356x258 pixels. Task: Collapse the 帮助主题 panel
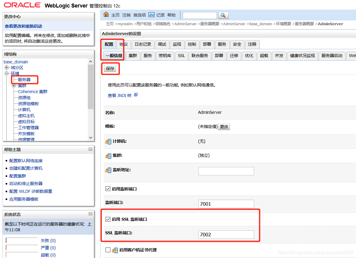(x=91, y=149)
